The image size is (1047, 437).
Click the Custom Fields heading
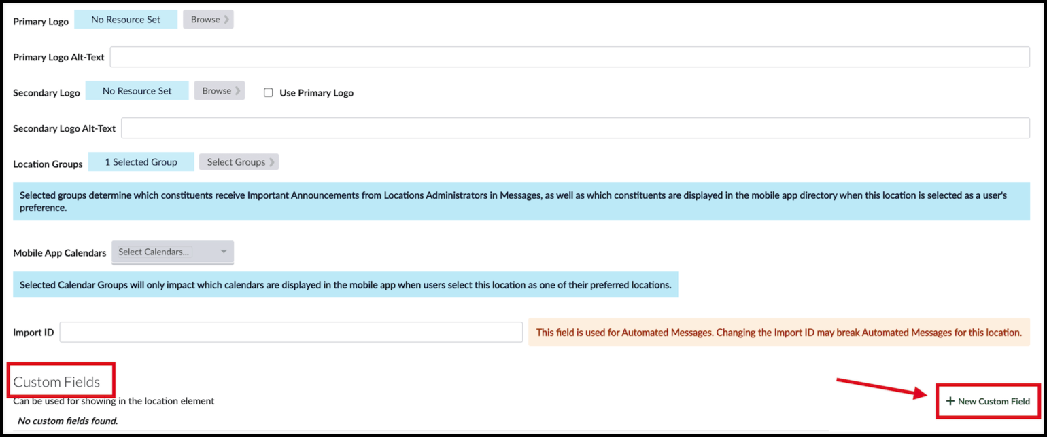(x=56, y=381)
